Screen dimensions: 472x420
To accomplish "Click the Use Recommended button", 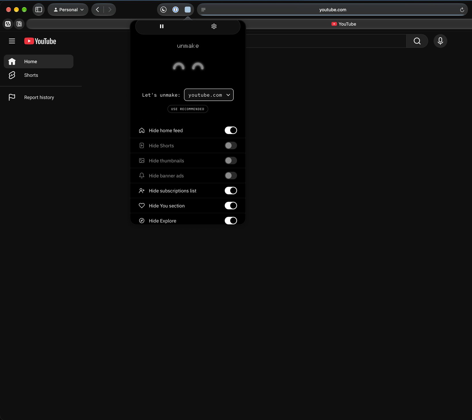I will pyautogui.click(x=188, y=109).
